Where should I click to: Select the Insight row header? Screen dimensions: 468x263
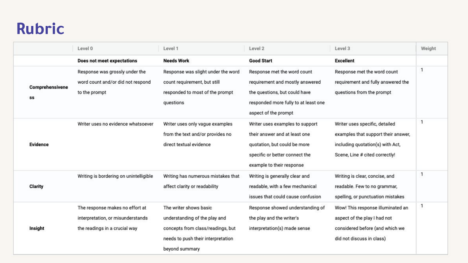(x=37, y=228)
